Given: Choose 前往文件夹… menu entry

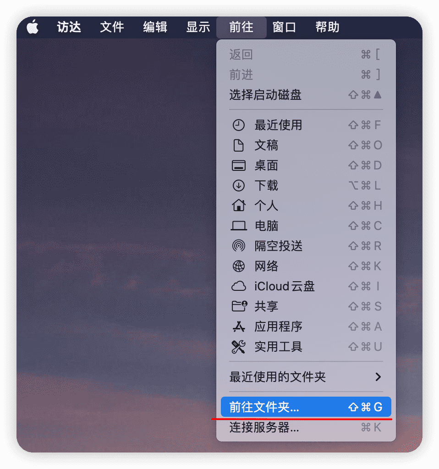Looking at the screenshot, I should tap(306, 407).
